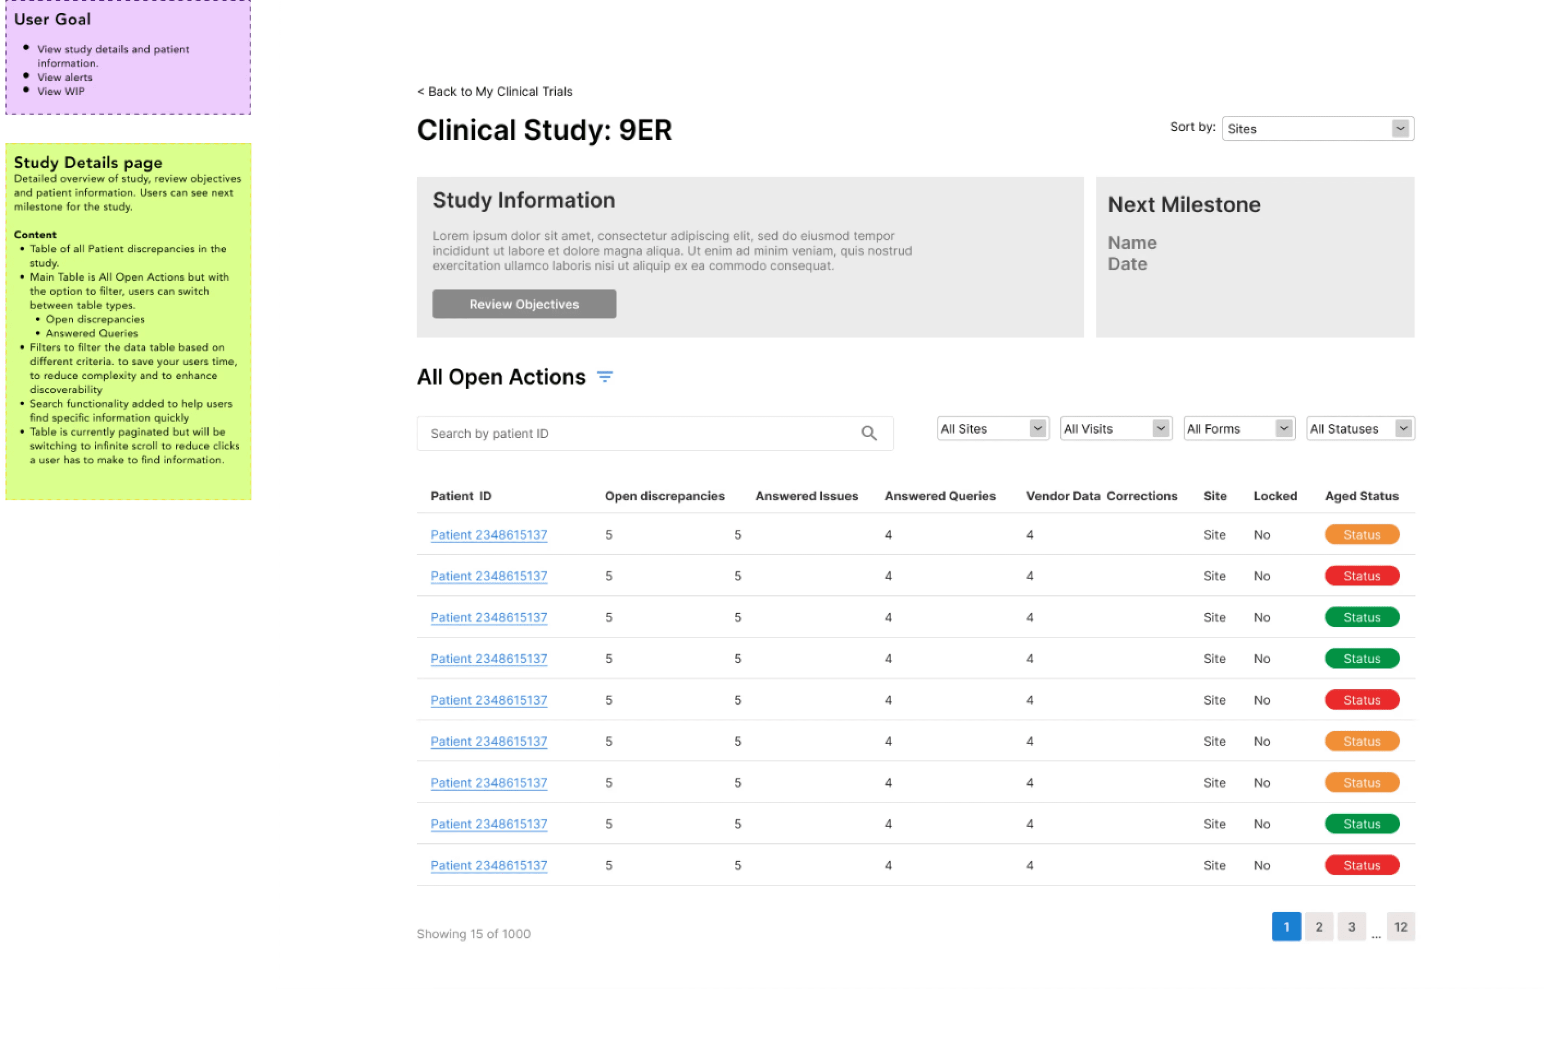The width and height of the screenshot is (1544, 1041).
Task: Click the Aged Status column header
Action: tap(1362, 496)
